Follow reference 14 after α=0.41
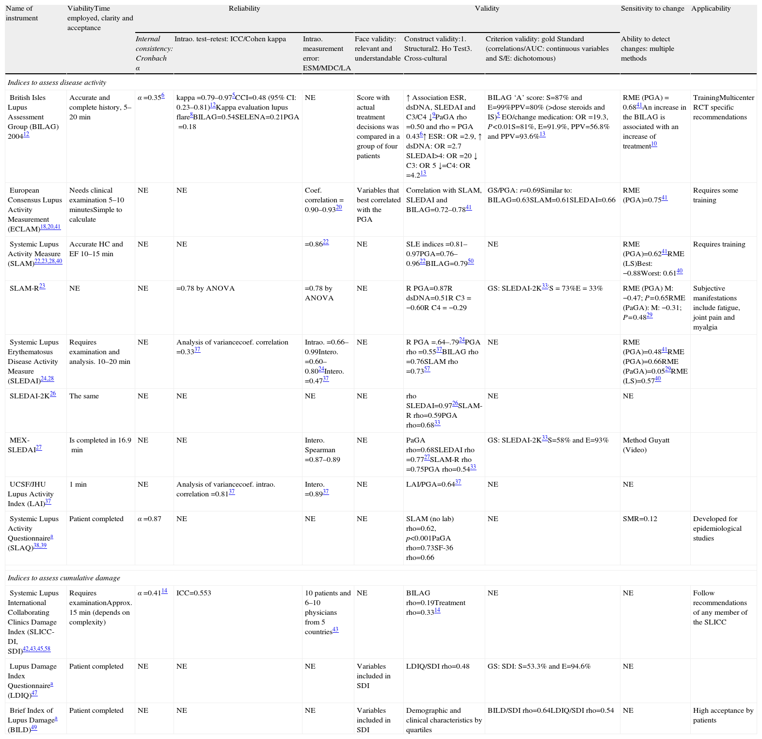This screenshot has width=762, height=739. pos(164,591)
